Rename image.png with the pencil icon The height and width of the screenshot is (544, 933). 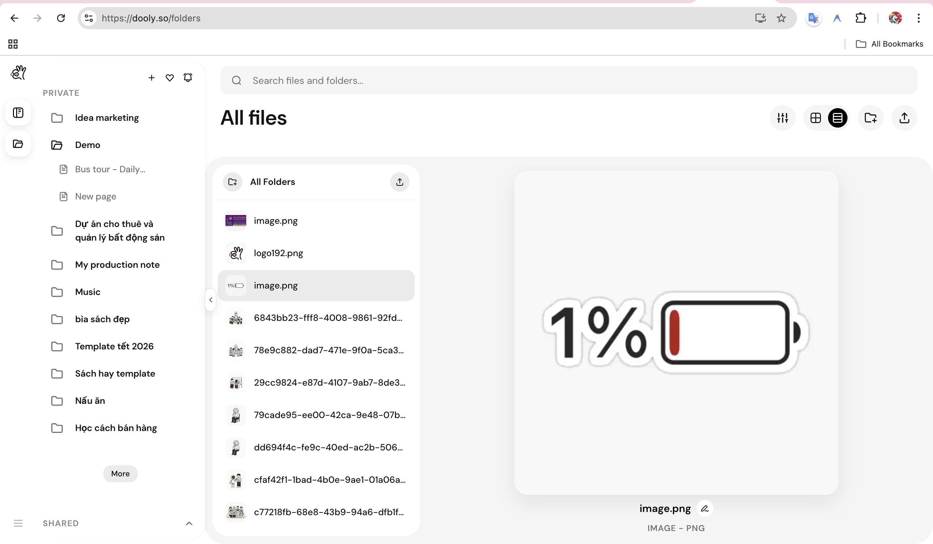click(x=705, y=508)
